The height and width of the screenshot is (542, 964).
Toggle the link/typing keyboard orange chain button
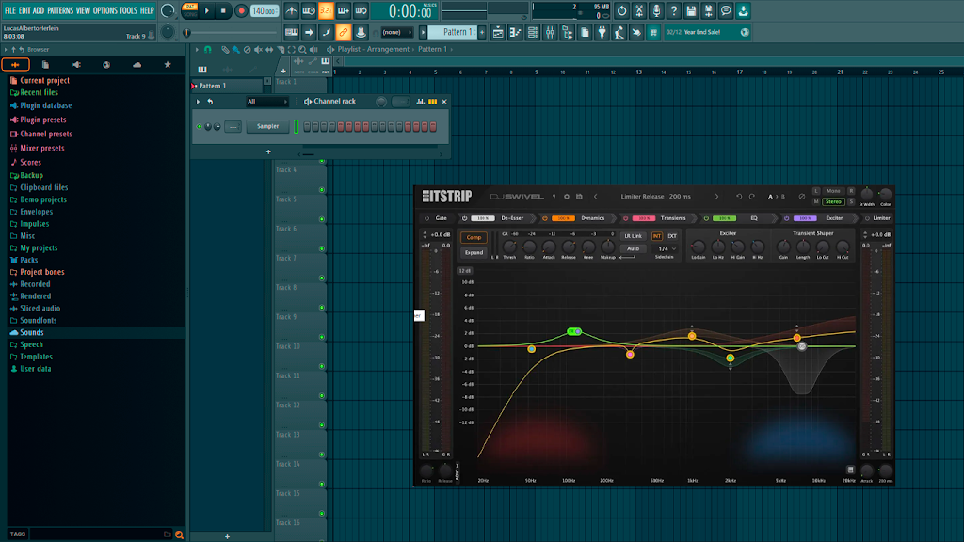coord(343,33)
